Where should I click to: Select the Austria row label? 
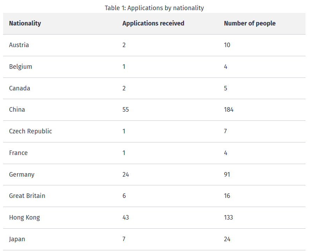click(x=19, y=45)
